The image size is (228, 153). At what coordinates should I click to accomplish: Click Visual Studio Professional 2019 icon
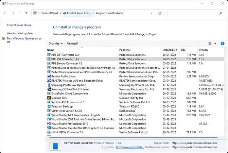pyautogui.click(x=49, y=124)
